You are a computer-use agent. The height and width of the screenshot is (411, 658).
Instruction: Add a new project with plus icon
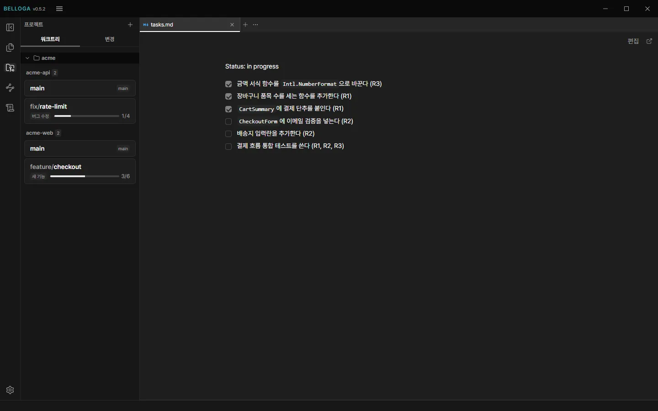click(x=130, y=25)
